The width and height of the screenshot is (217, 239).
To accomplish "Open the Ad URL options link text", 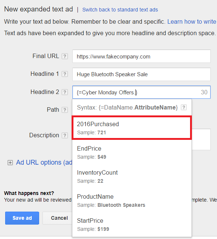I will click(x=44, y=162).
